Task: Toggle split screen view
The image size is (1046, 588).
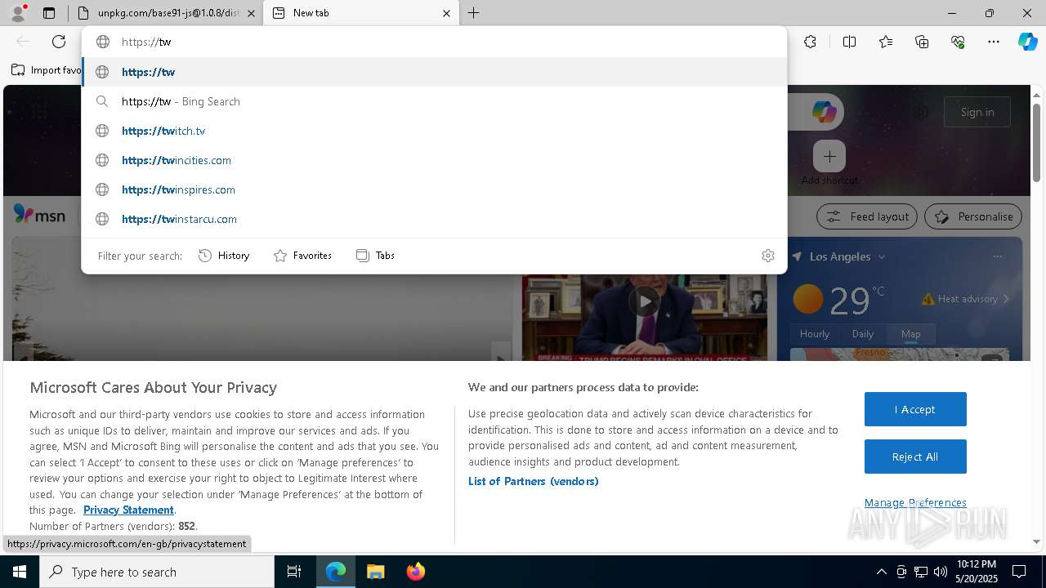Action: point(849,42)
